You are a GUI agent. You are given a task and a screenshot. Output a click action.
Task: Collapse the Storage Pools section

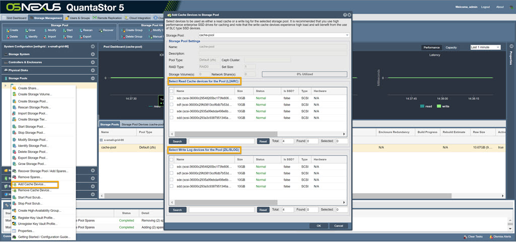[93, 78]
